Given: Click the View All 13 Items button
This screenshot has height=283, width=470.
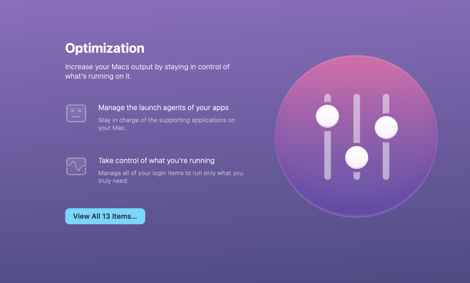Looking at the screenshot, I should click(x=105, y=216).
